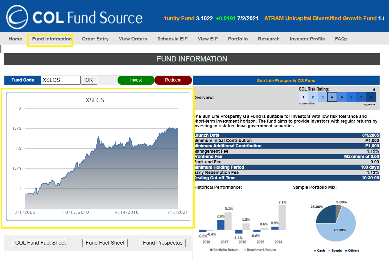389x269 pixels.
Task: Click the Sun Life Prosperity GS Fund title
Action: [x=286, y=81]
